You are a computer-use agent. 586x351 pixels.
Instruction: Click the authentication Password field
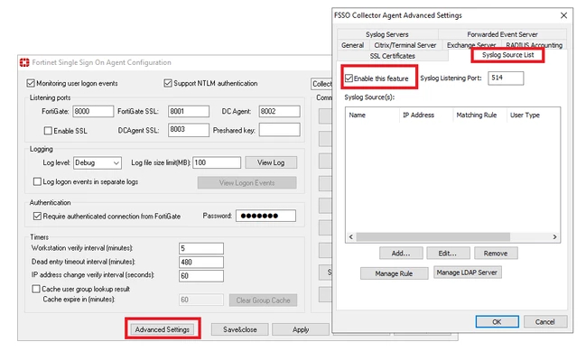click(x=265, y=216)
